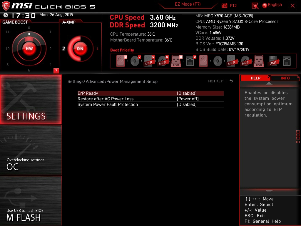Click the BIOS Build Date 07/19/2019 text
Viewport: 301px width, 226px height.
click(x=222, y=49)
